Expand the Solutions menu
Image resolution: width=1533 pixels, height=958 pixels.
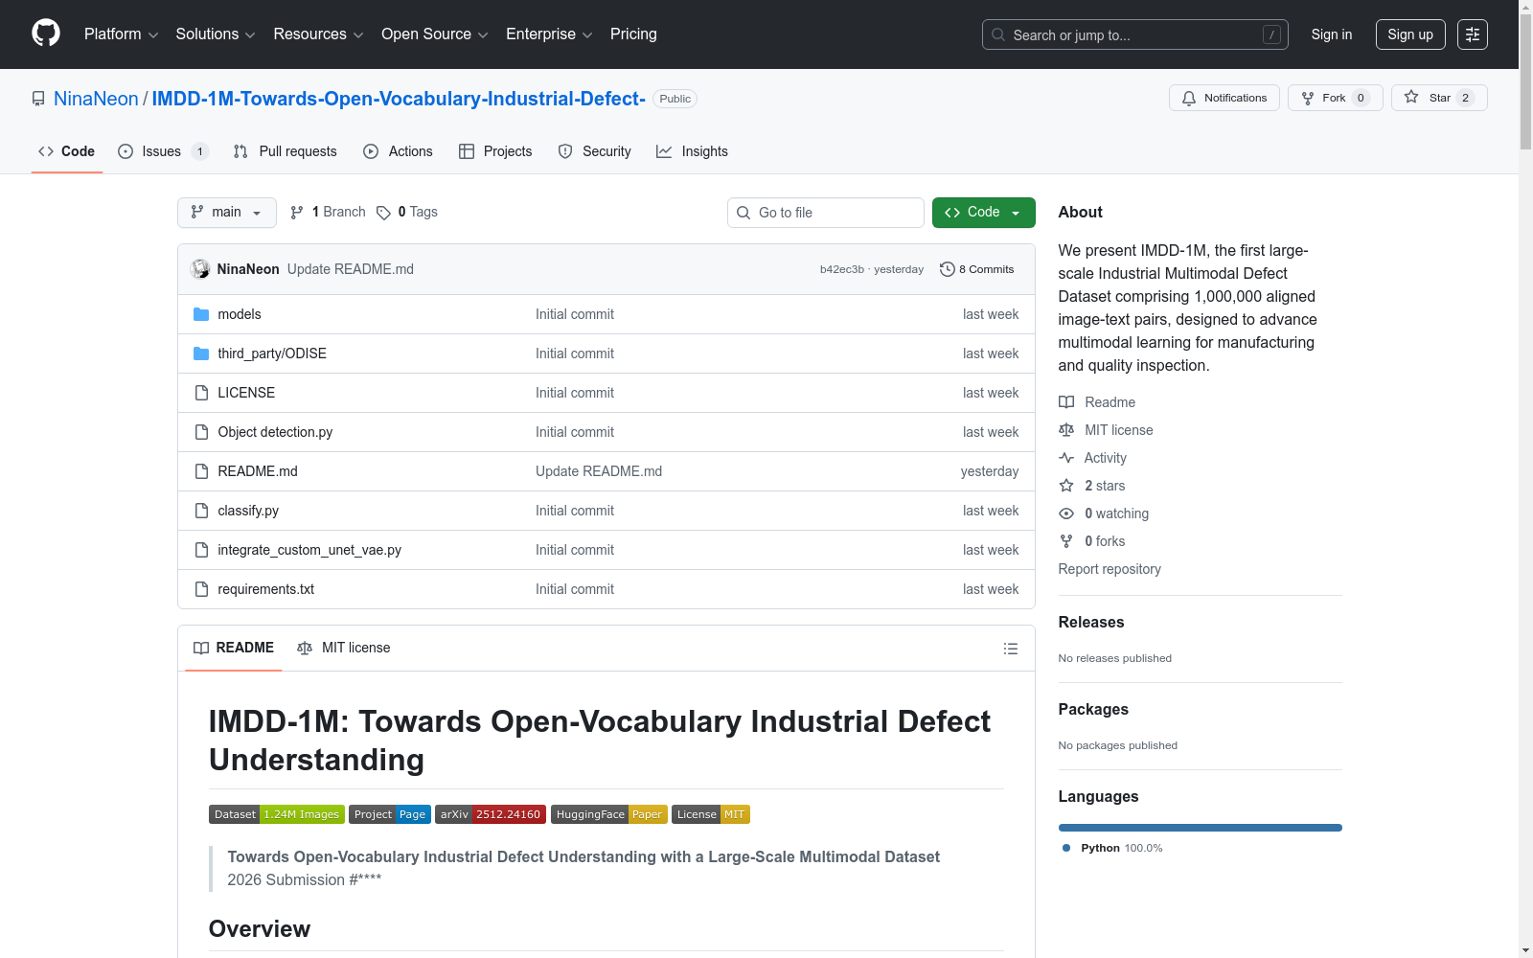point(216,34)
